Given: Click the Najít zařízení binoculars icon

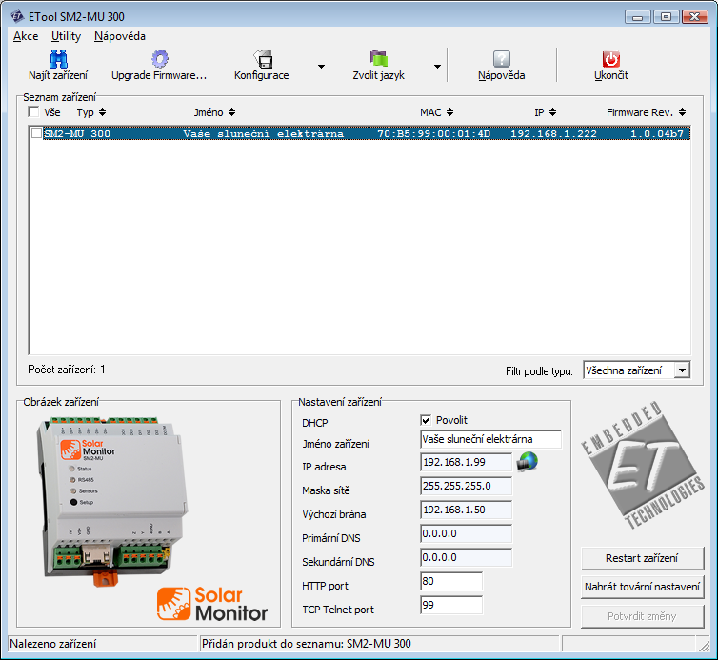Looking at the screenshot, I should coord(58,59).
